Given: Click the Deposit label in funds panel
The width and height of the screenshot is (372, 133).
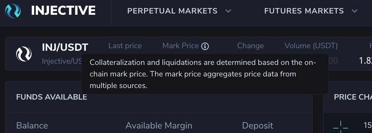Looking at the screenshot, I should click(258, 125).
